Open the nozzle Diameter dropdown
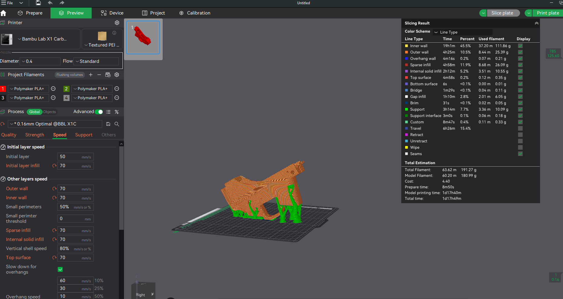The width and height of the screenshot is (563, 299). (x=40, y=61)
